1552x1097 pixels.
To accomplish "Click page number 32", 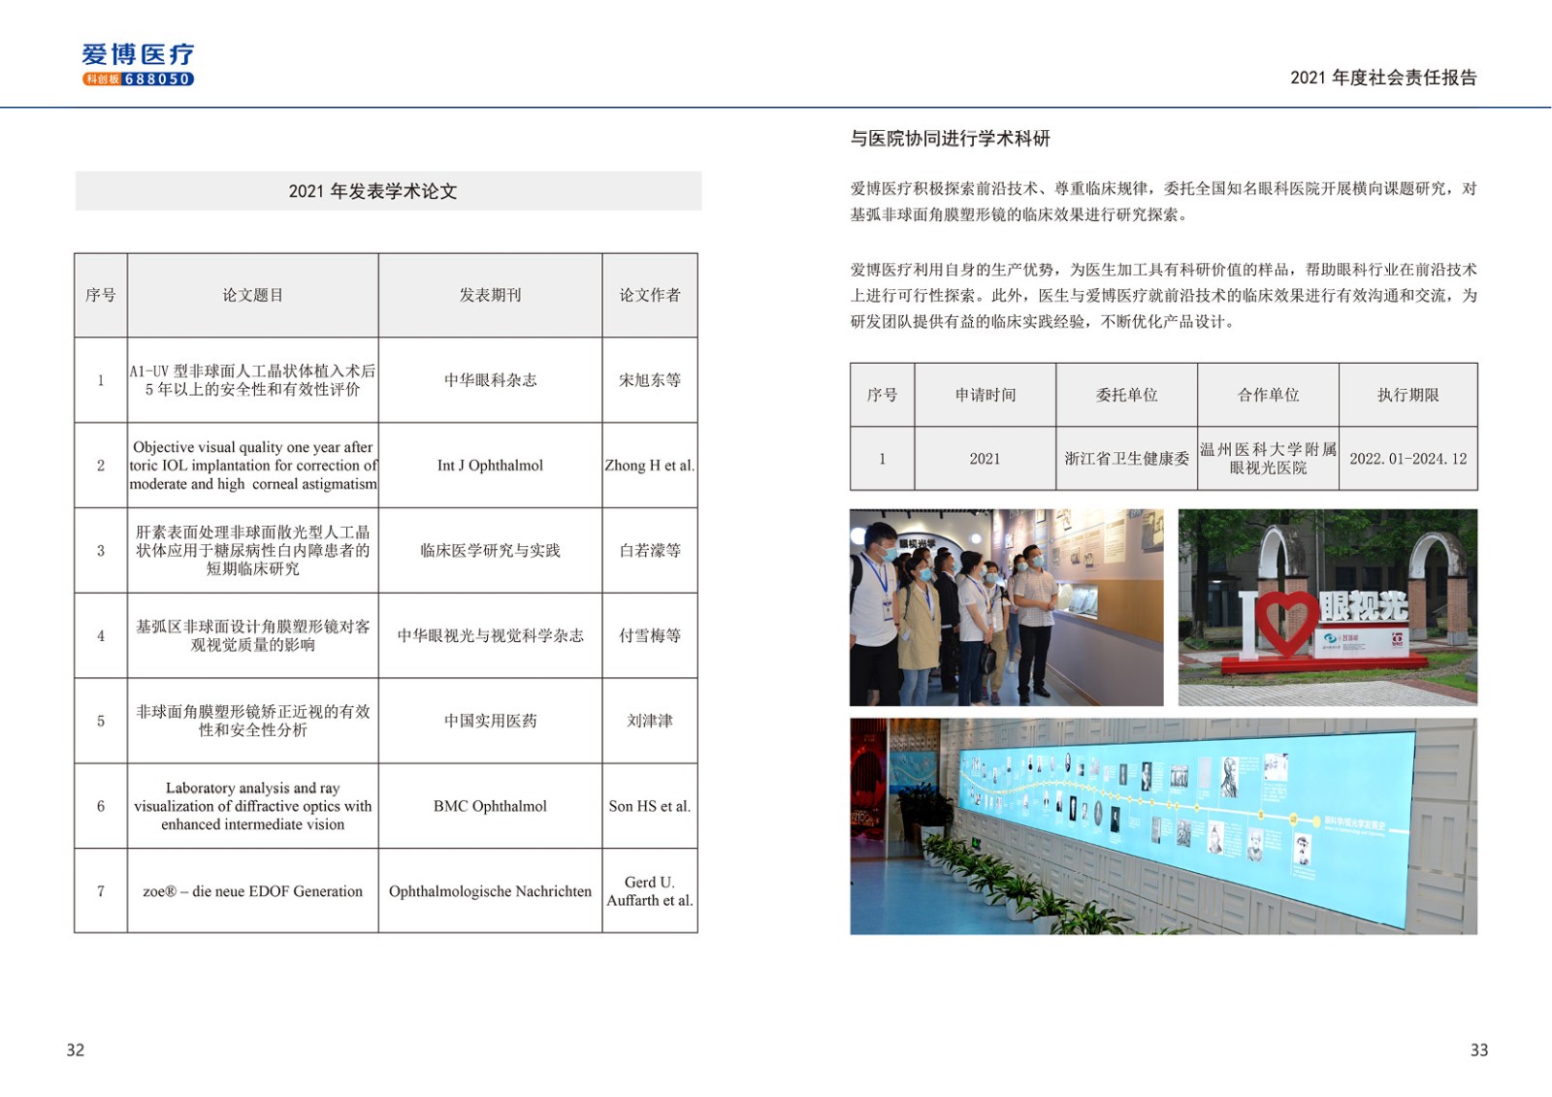I will (x=76, y=1049).
